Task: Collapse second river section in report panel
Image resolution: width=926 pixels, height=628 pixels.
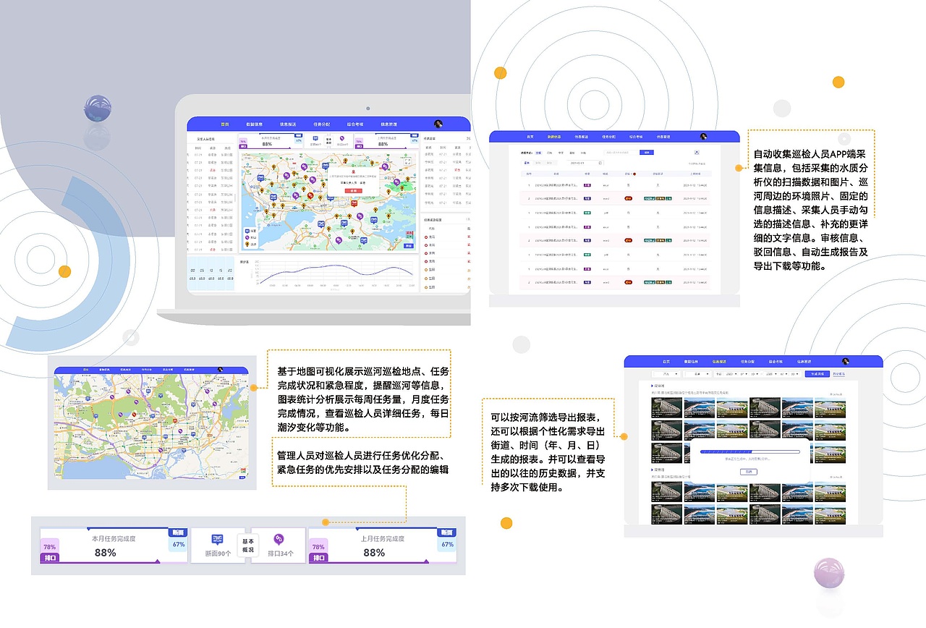Action: click(653, 470)
